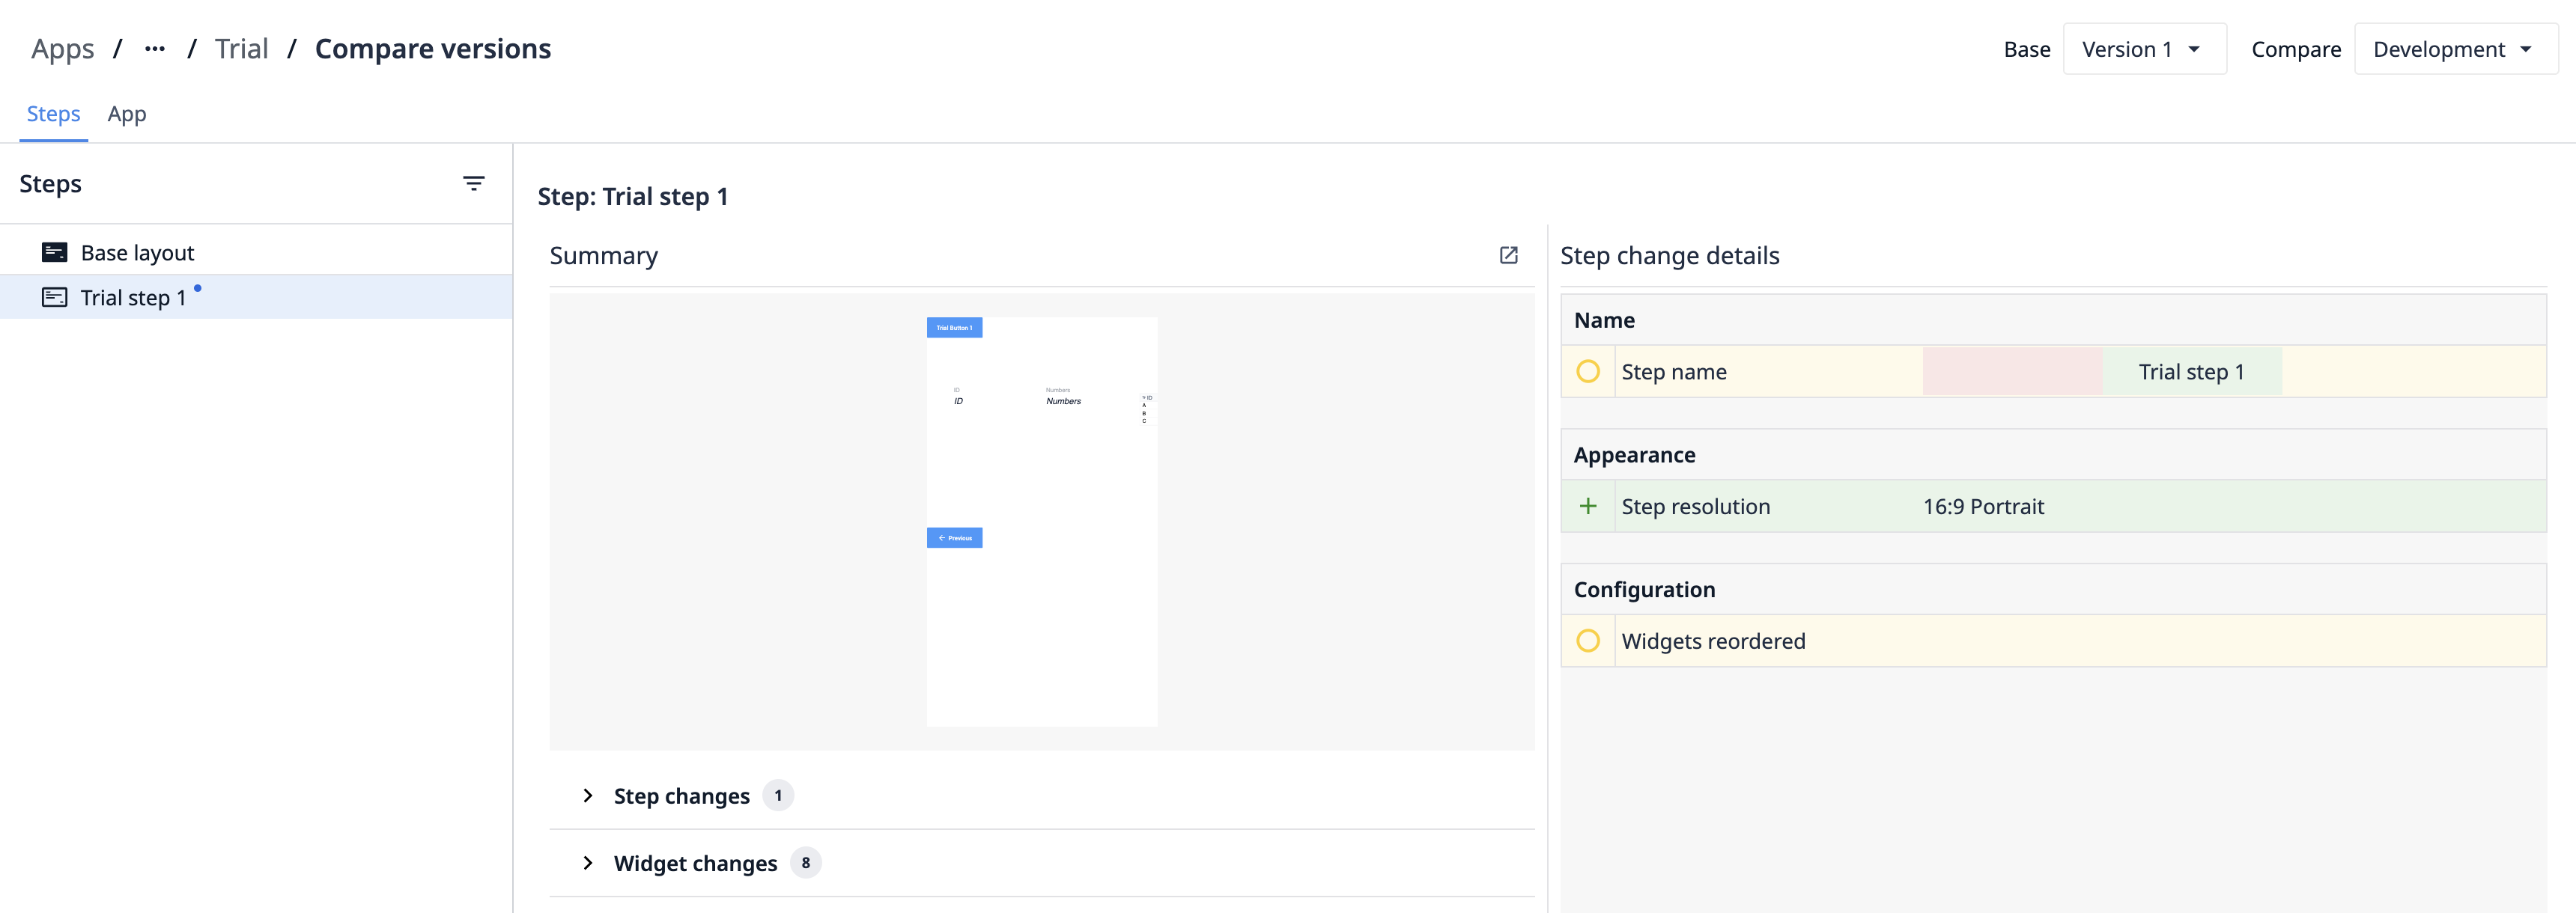Click the Name section header
This screenshot has height=913, width=2576.
pyautogui.click(x=2053, y=320)
